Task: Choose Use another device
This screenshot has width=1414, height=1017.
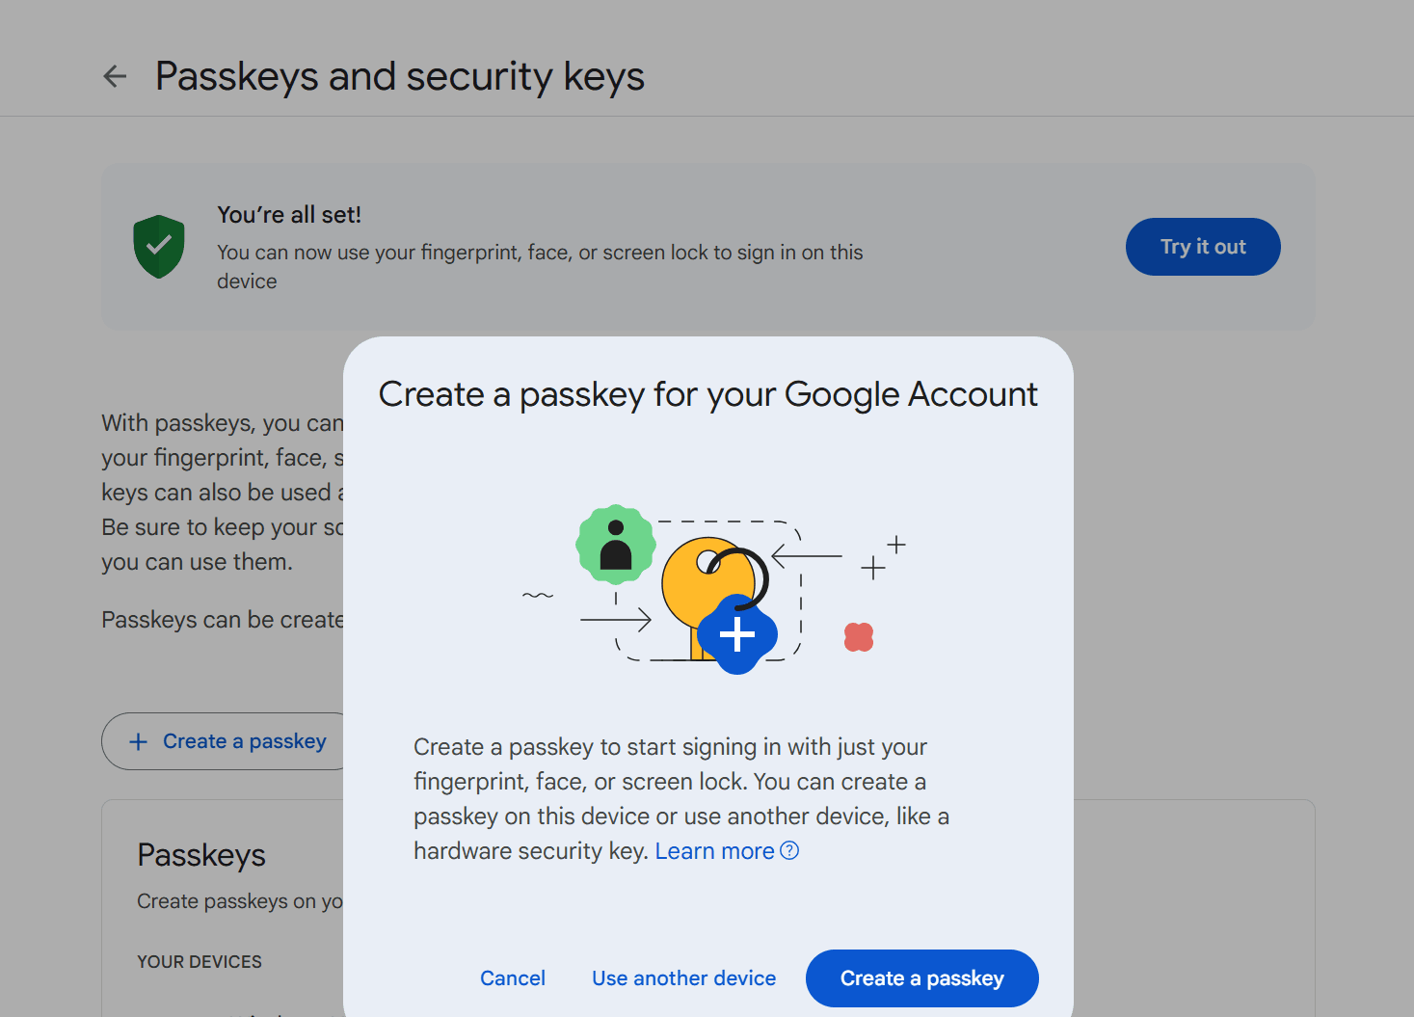Action: tap(684, 978)
